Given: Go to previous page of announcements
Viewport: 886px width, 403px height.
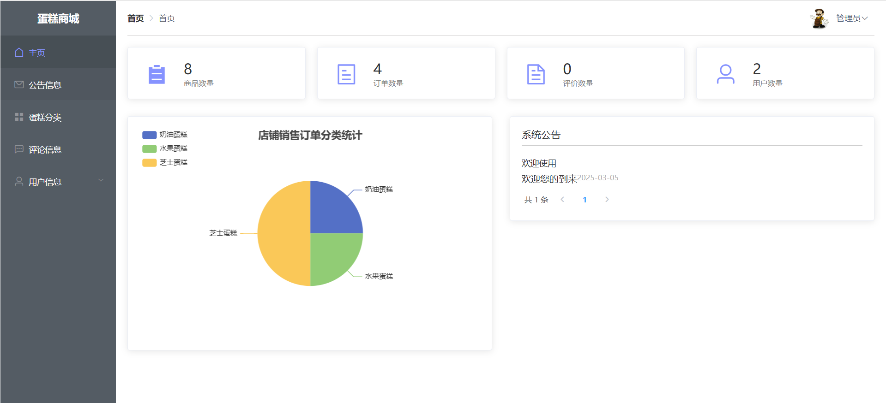Looking at the screenshot, I should pos(562,200).
